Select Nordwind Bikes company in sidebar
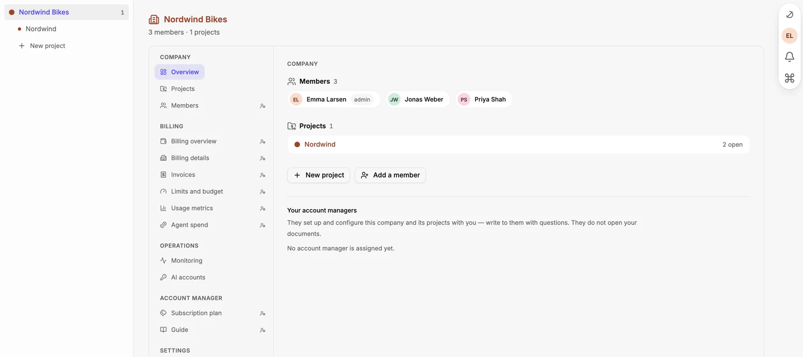The width and height of the screenshot is (803, 357). click(66, 12)
